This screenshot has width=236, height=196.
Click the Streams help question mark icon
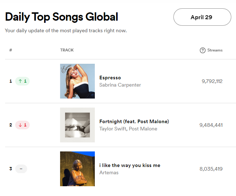pos(203,50)
